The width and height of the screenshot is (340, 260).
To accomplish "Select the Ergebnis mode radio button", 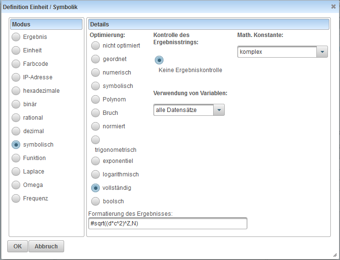I will pos(16,37).
